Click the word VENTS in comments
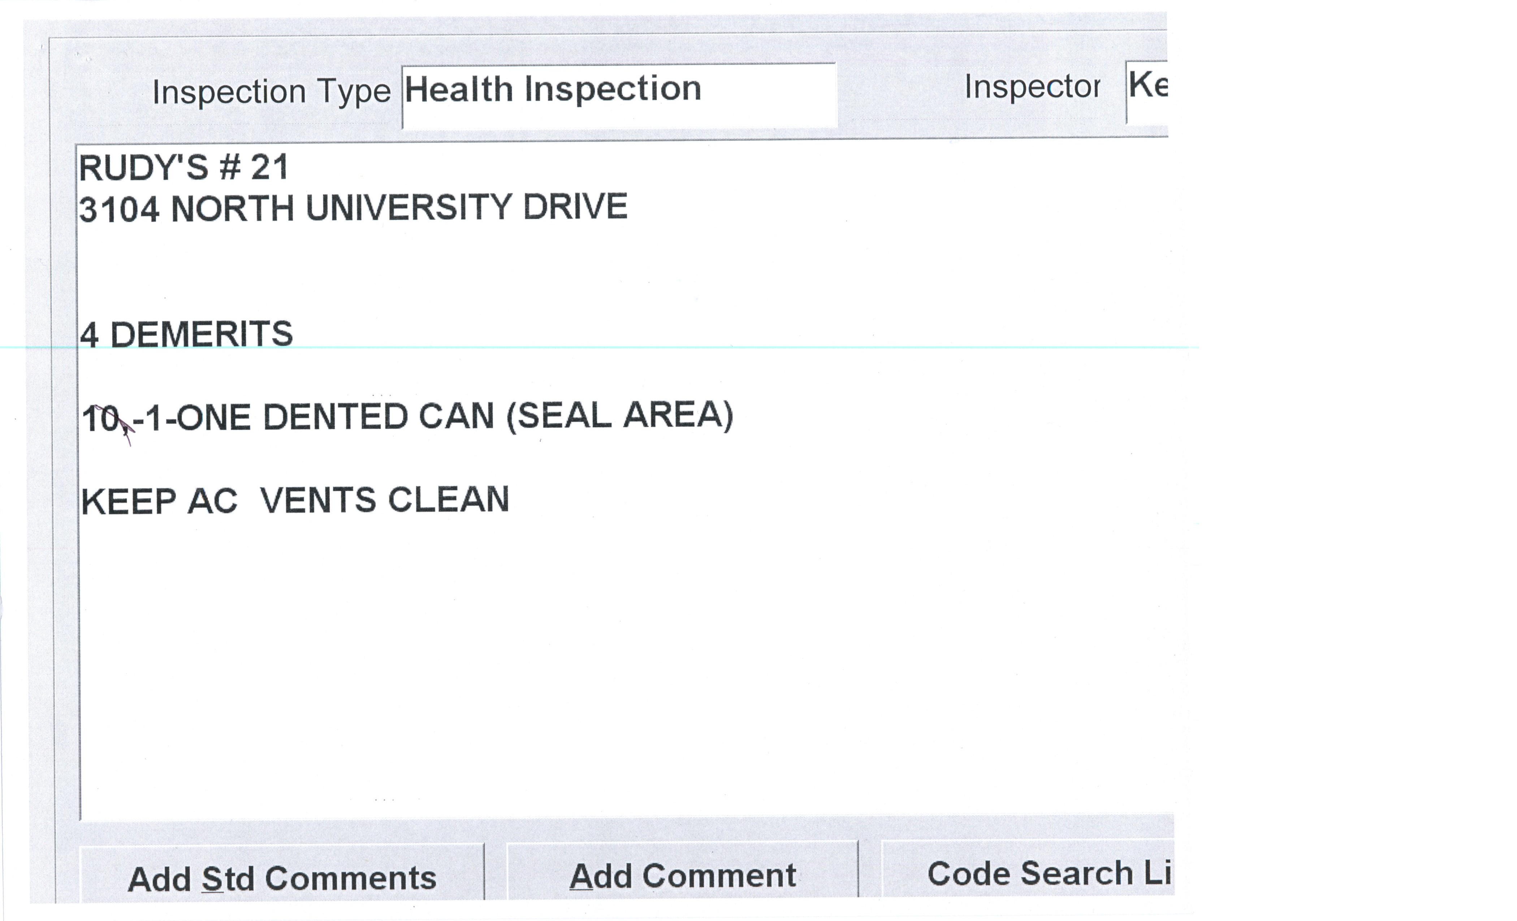 click(318, 500)
